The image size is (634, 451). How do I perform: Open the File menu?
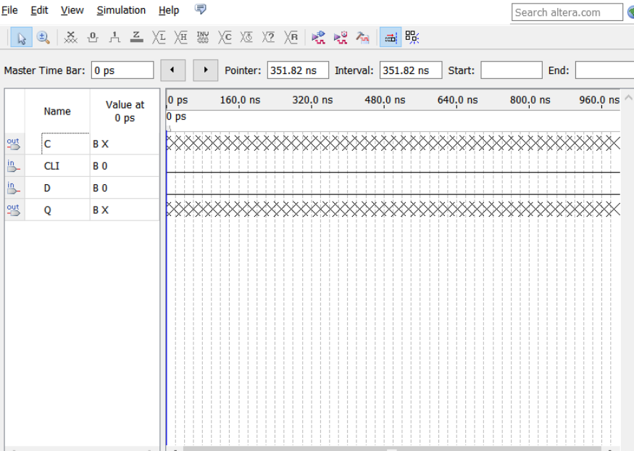coord(9,10)
